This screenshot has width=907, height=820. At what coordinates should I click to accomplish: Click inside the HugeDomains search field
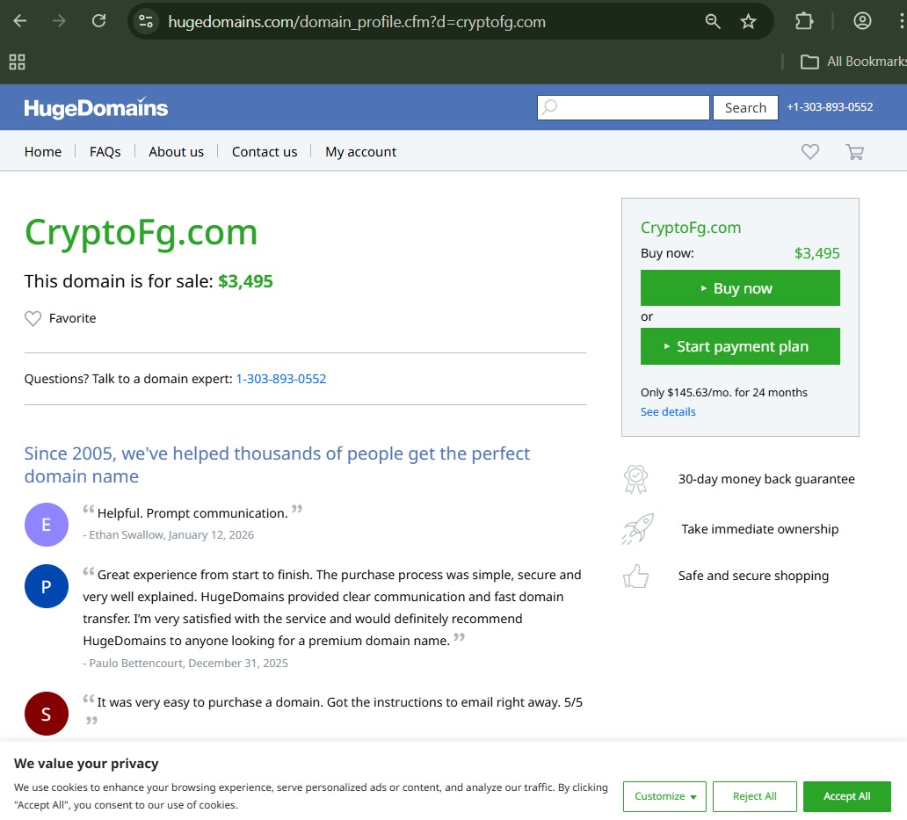[624, 107]
